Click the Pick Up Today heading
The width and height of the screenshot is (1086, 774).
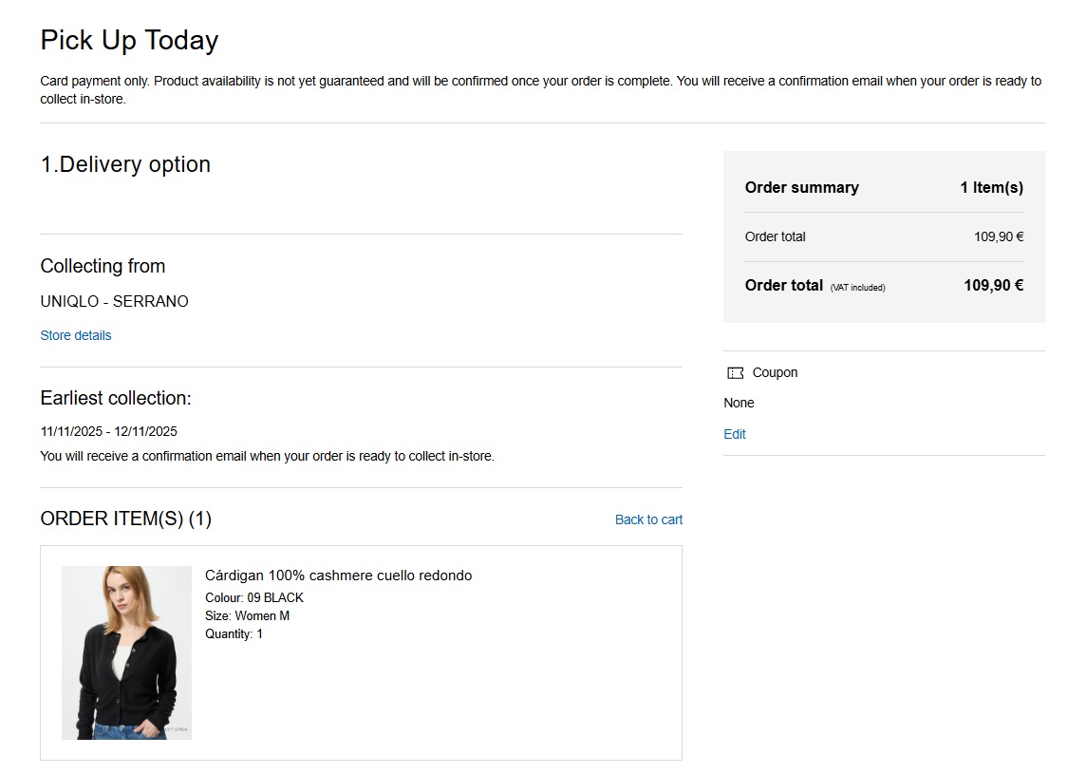[x=129, y=40]
